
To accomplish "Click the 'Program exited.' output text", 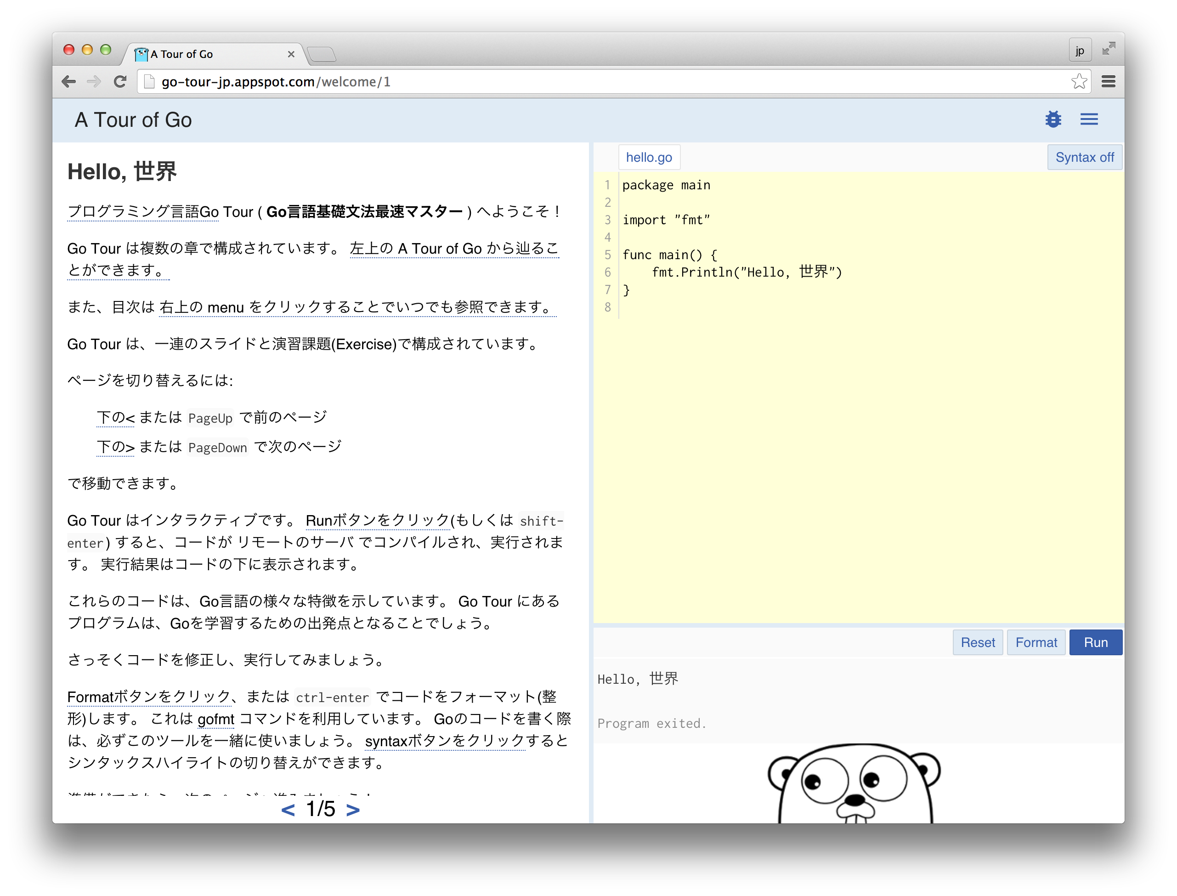I will tap(652, 723).
